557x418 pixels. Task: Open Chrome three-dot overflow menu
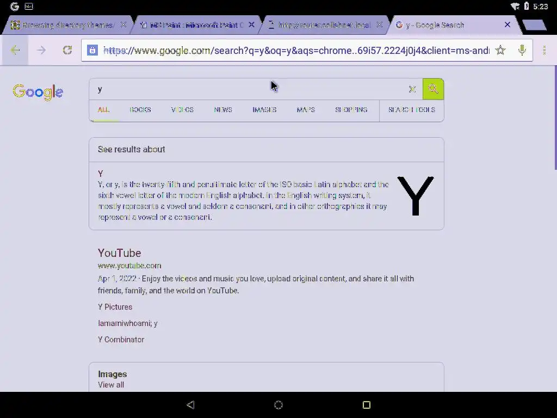(544, 50)
